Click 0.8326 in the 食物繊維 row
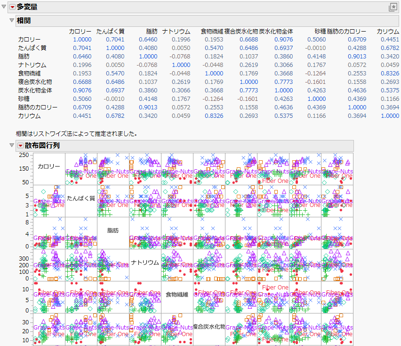This screenshot has width=401, height=346. (x=390, y=73)
